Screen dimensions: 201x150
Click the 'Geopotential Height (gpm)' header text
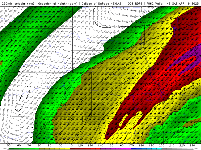click(58, 3)
